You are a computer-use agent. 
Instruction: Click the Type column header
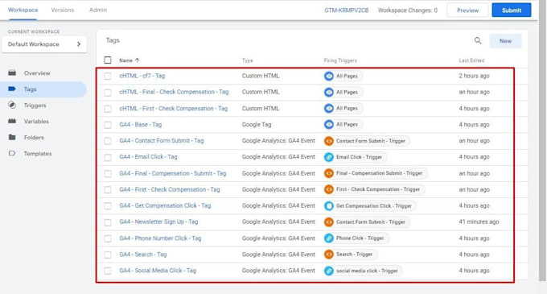point(247,60)
